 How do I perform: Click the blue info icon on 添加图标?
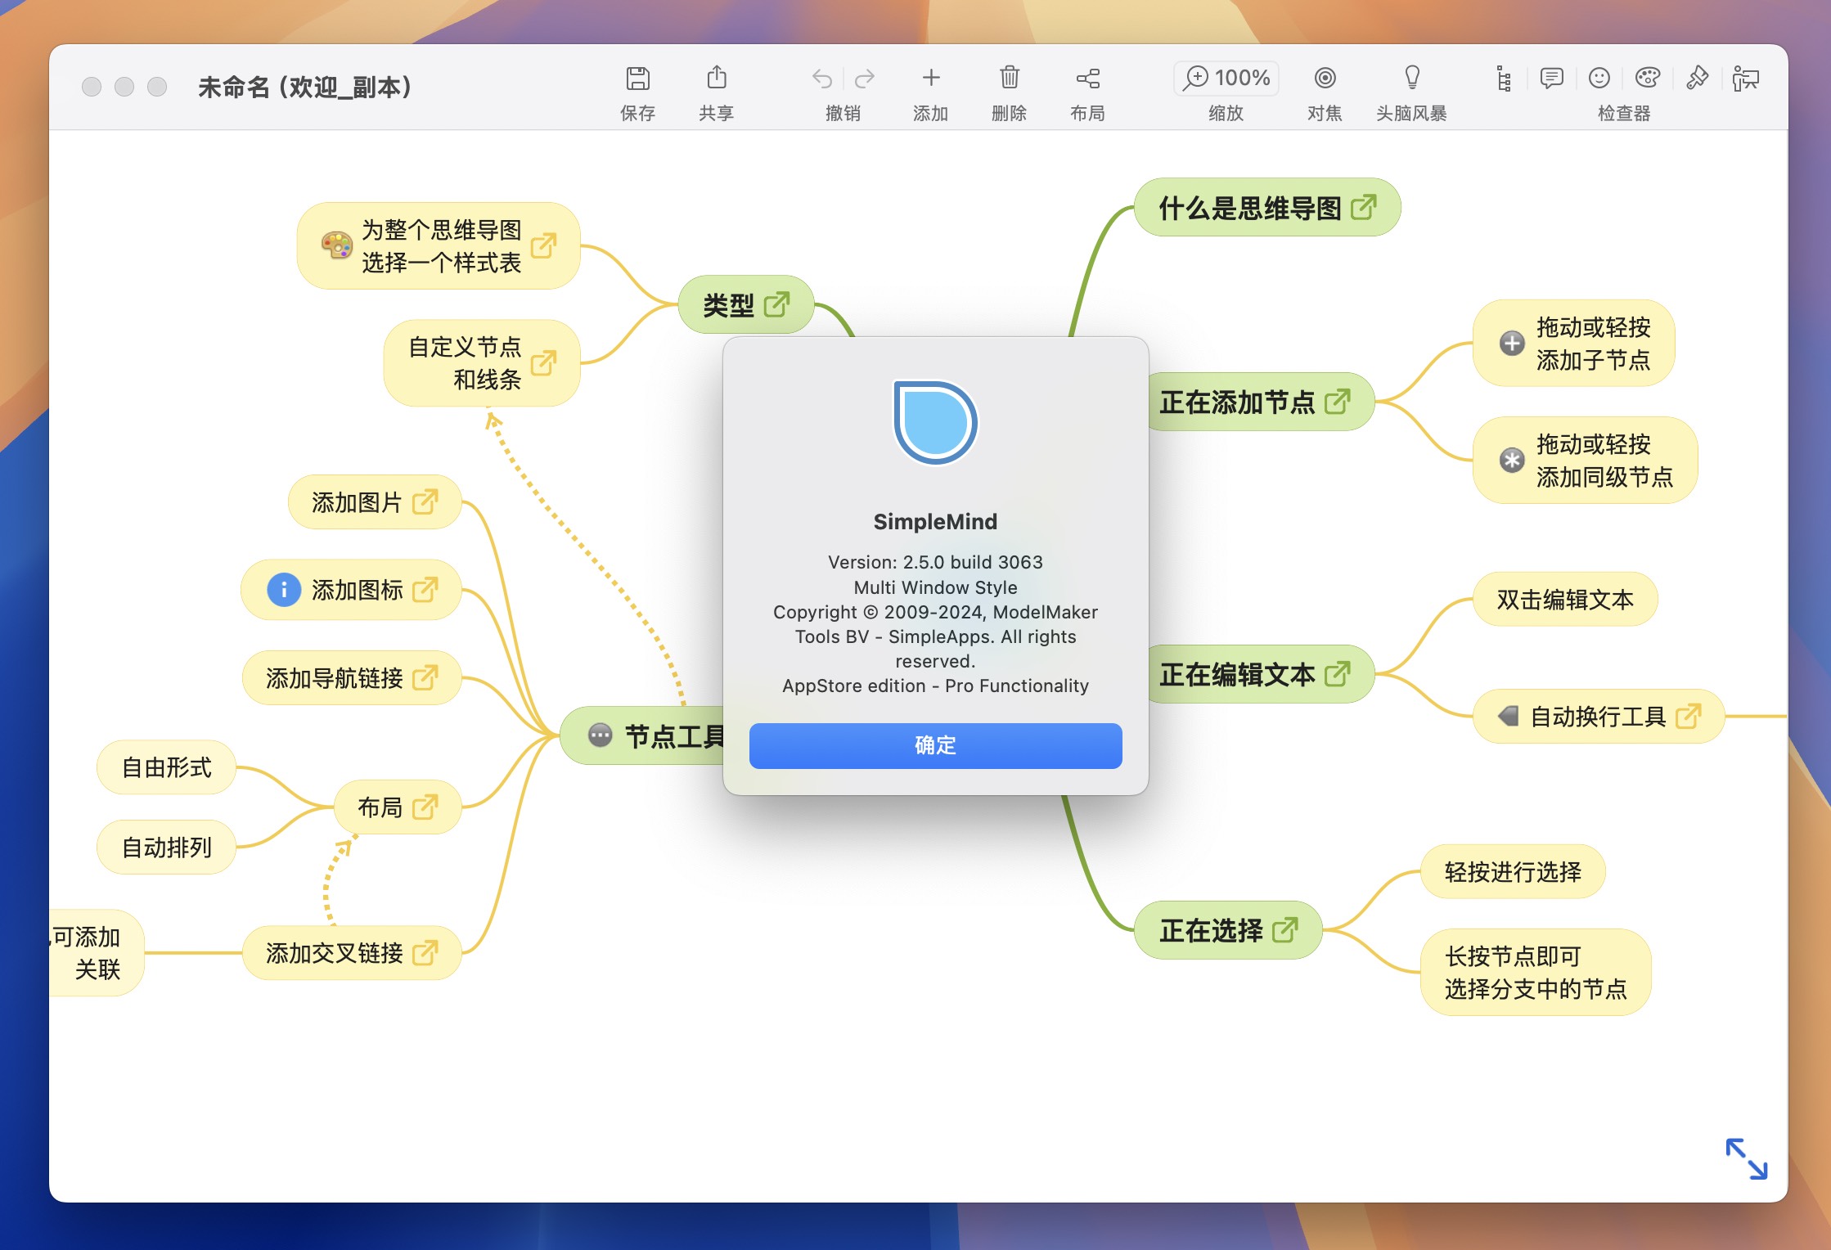click(284, 589)
